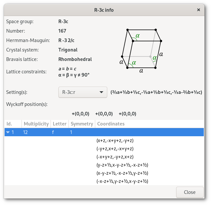The height and width of the screenshot is (205, 211).
Task: Select coordinate row (x-y-z+½,-x-z+½,y-z+½)
Action: click(122, 173)
